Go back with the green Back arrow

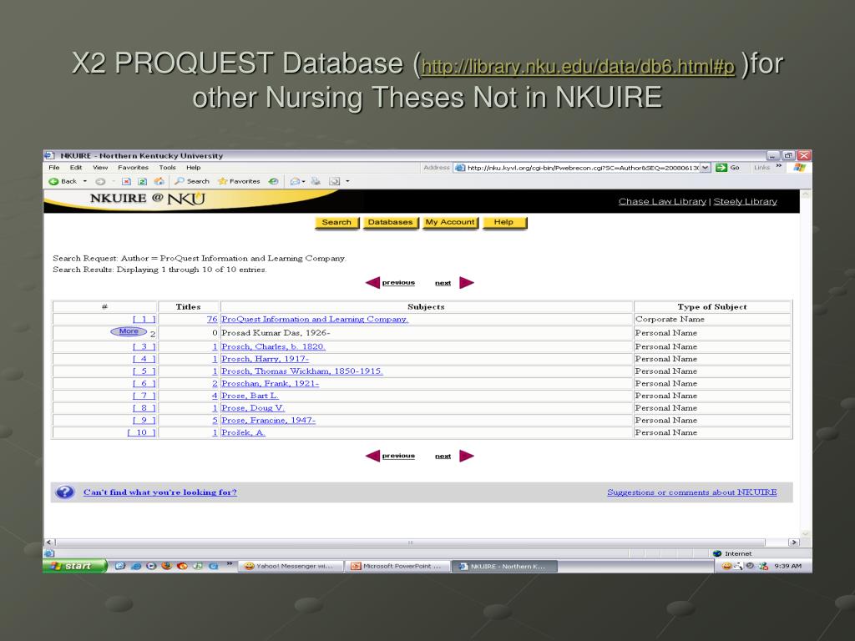tap(53, 181)
